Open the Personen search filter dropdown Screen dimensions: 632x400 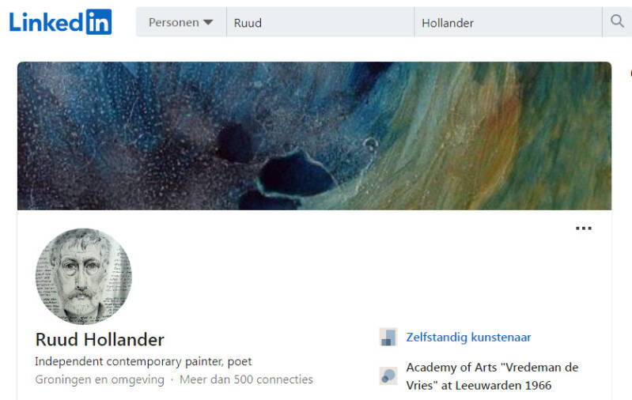click(181, 22)
